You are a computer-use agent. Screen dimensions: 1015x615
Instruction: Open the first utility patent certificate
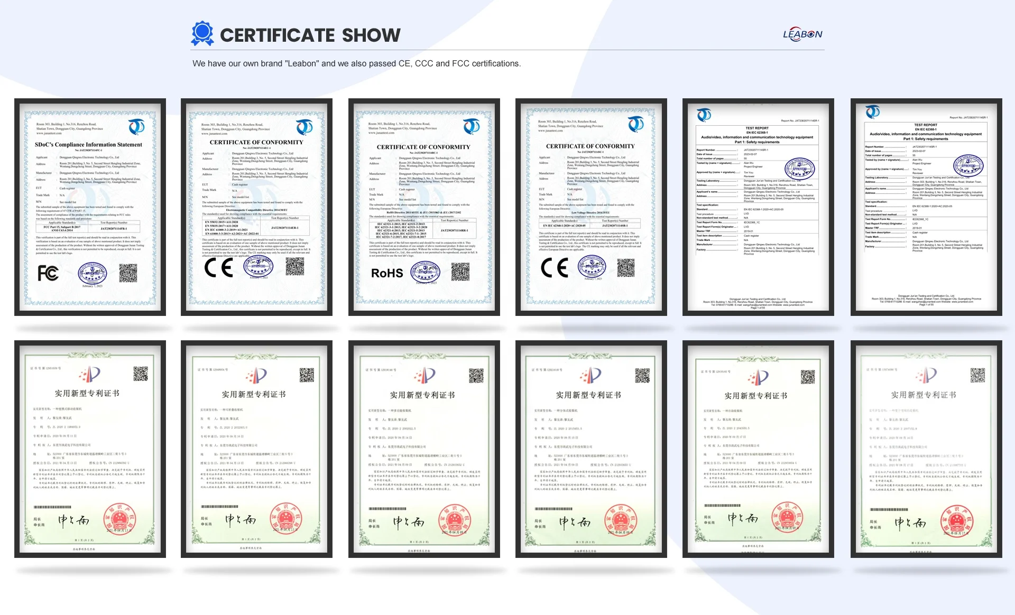point(90,449)
